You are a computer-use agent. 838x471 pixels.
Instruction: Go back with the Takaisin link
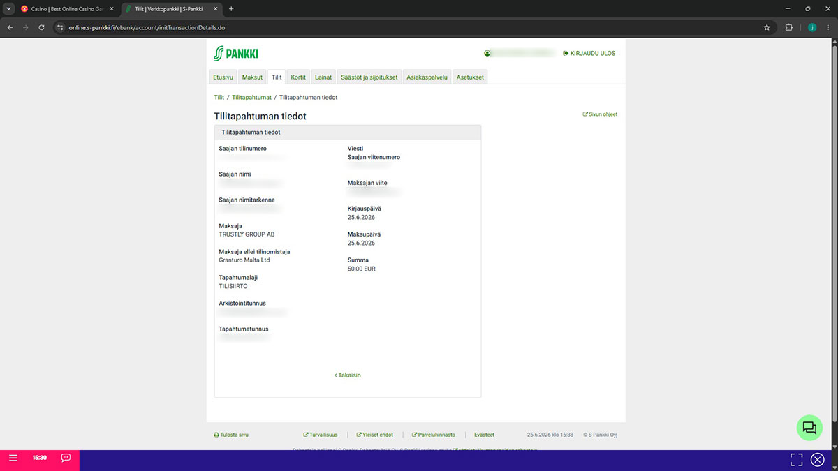[348, 375]
